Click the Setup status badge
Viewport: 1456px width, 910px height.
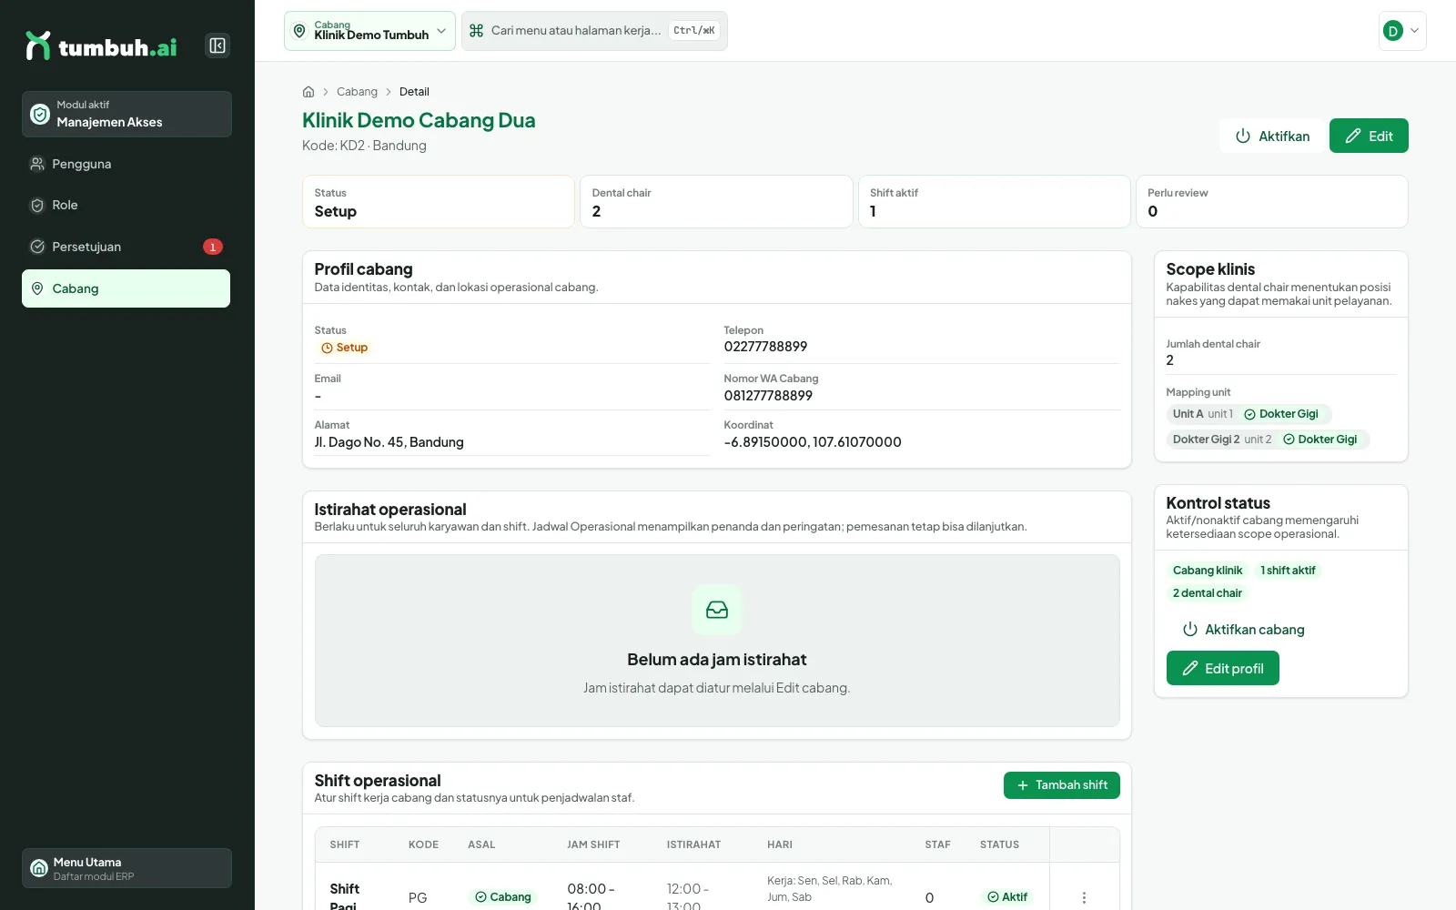[344, 348]
